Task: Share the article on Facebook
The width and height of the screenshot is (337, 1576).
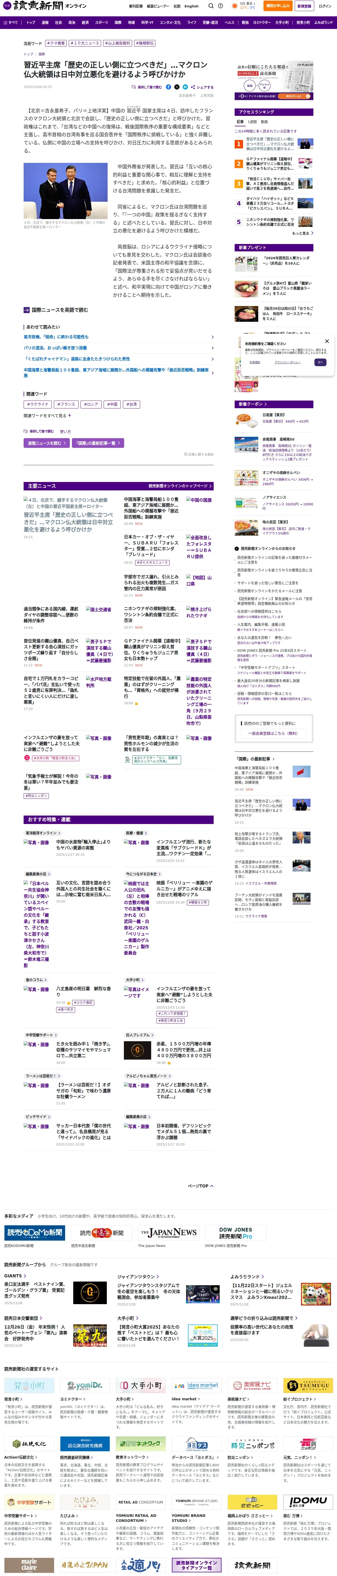Action: (x=169, y=87)
